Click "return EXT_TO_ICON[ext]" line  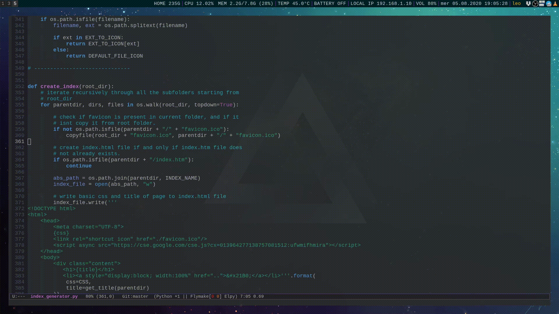tap(103, 44)
